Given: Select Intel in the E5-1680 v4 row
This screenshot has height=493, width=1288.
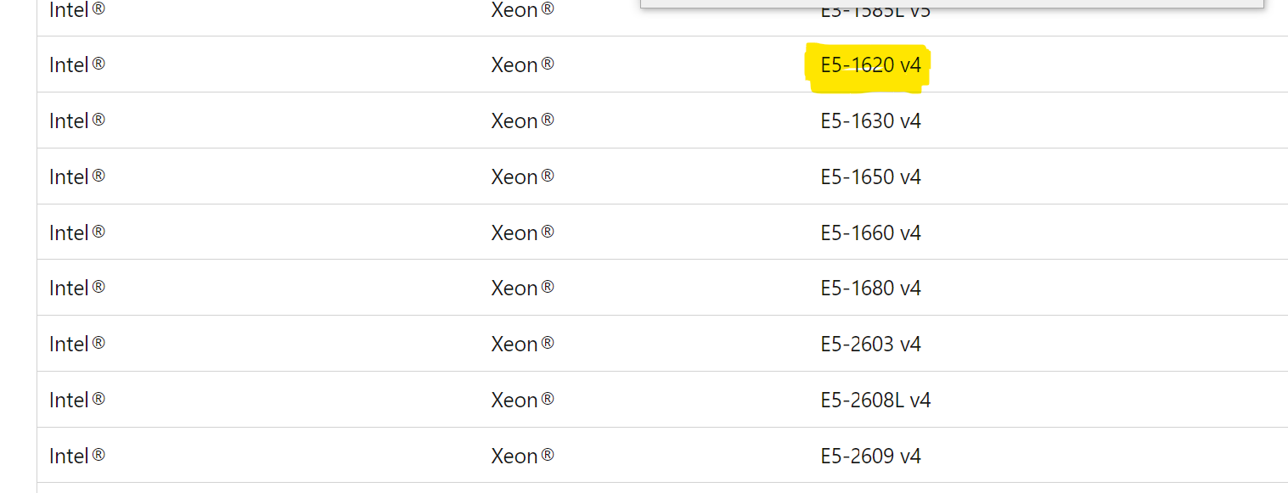Looking at the screenshot, I should [x=70, y=289].
